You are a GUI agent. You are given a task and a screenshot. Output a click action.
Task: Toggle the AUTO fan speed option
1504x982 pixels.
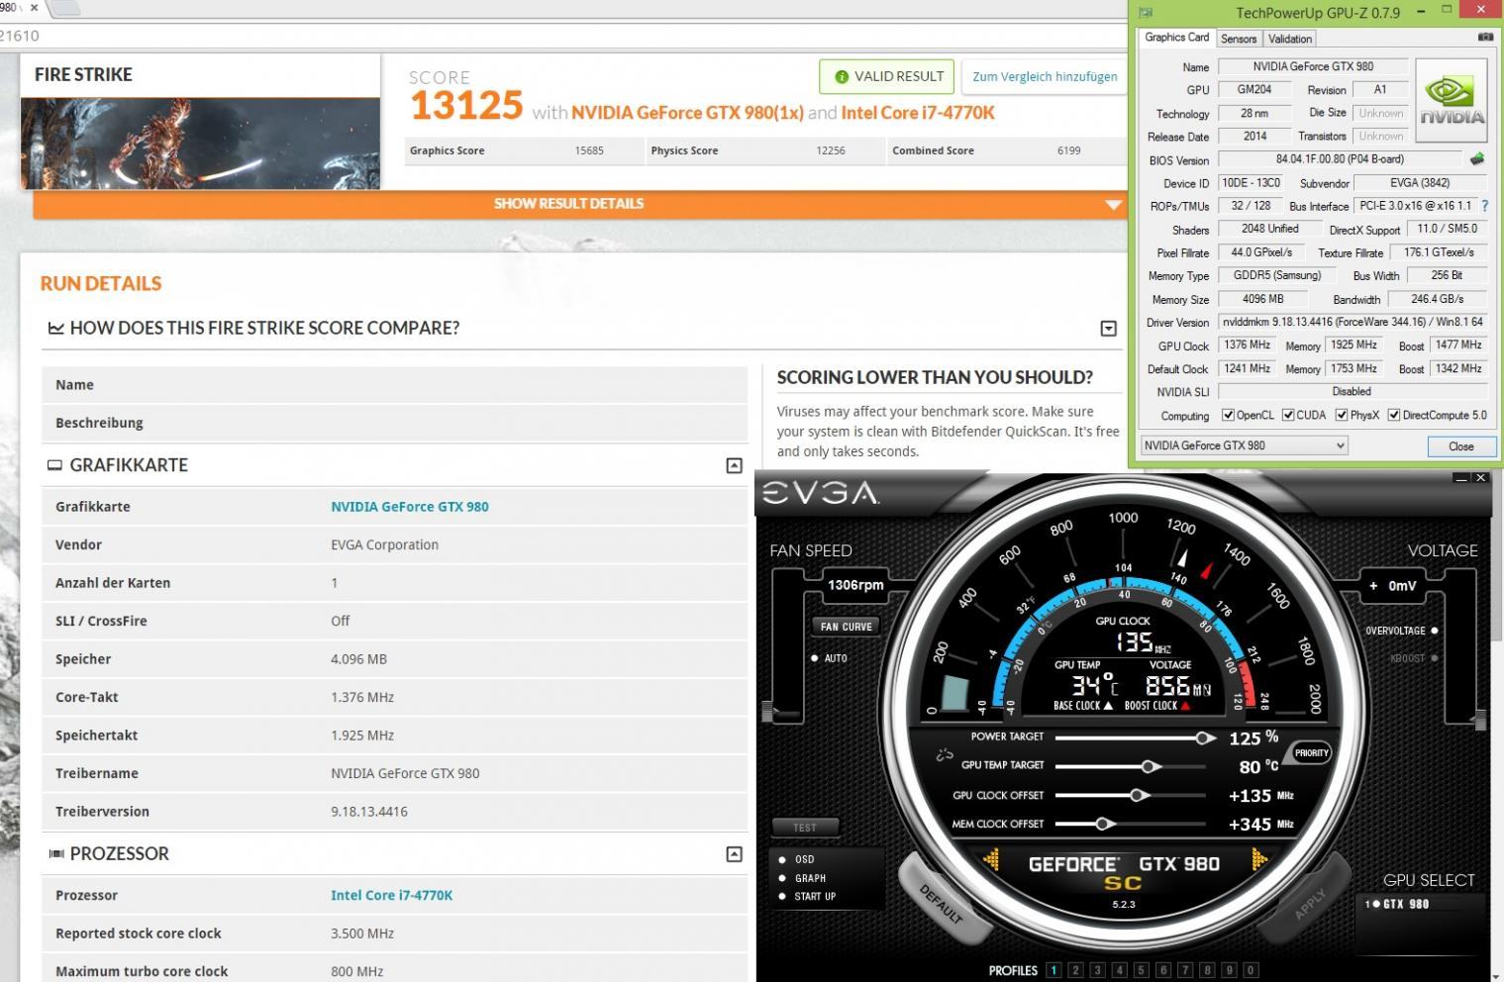coord(815,658)
